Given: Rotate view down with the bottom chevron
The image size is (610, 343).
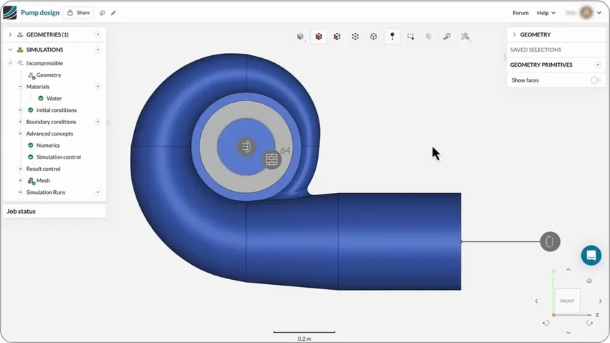Looking at the screenshot, I should pos(568,332).
